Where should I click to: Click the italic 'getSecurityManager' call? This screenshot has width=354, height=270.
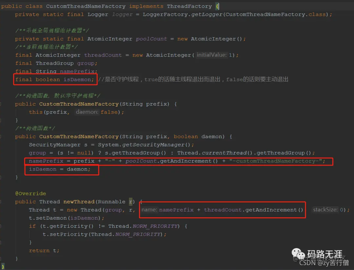(x=153, y=145)
